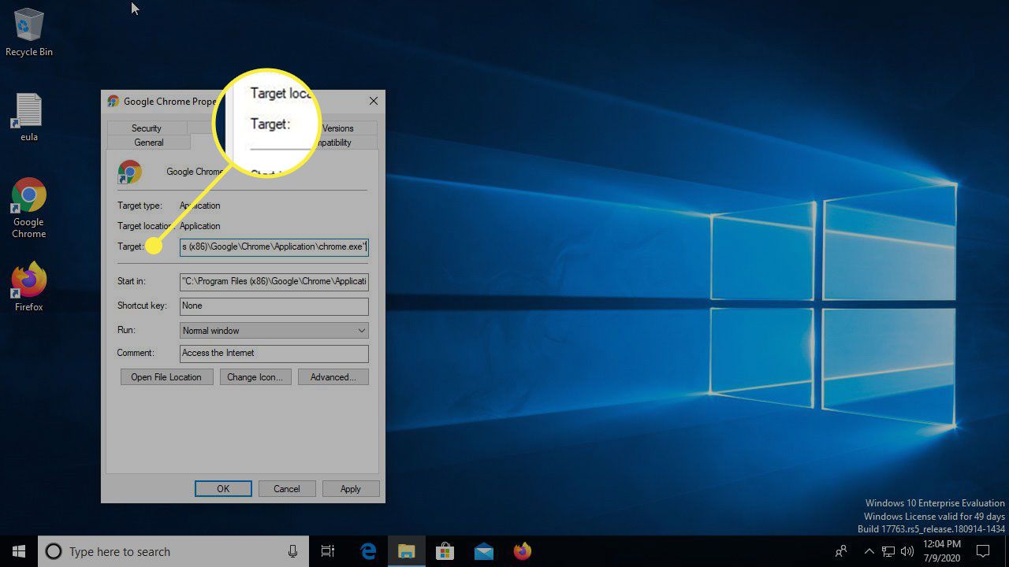Switch to the Security tab

(147, 128)
